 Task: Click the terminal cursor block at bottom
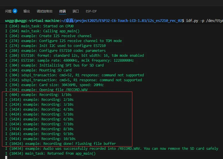(6, 157)
